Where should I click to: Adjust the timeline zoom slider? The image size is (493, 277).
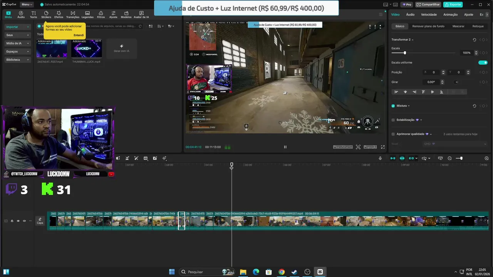coord(461,158)
